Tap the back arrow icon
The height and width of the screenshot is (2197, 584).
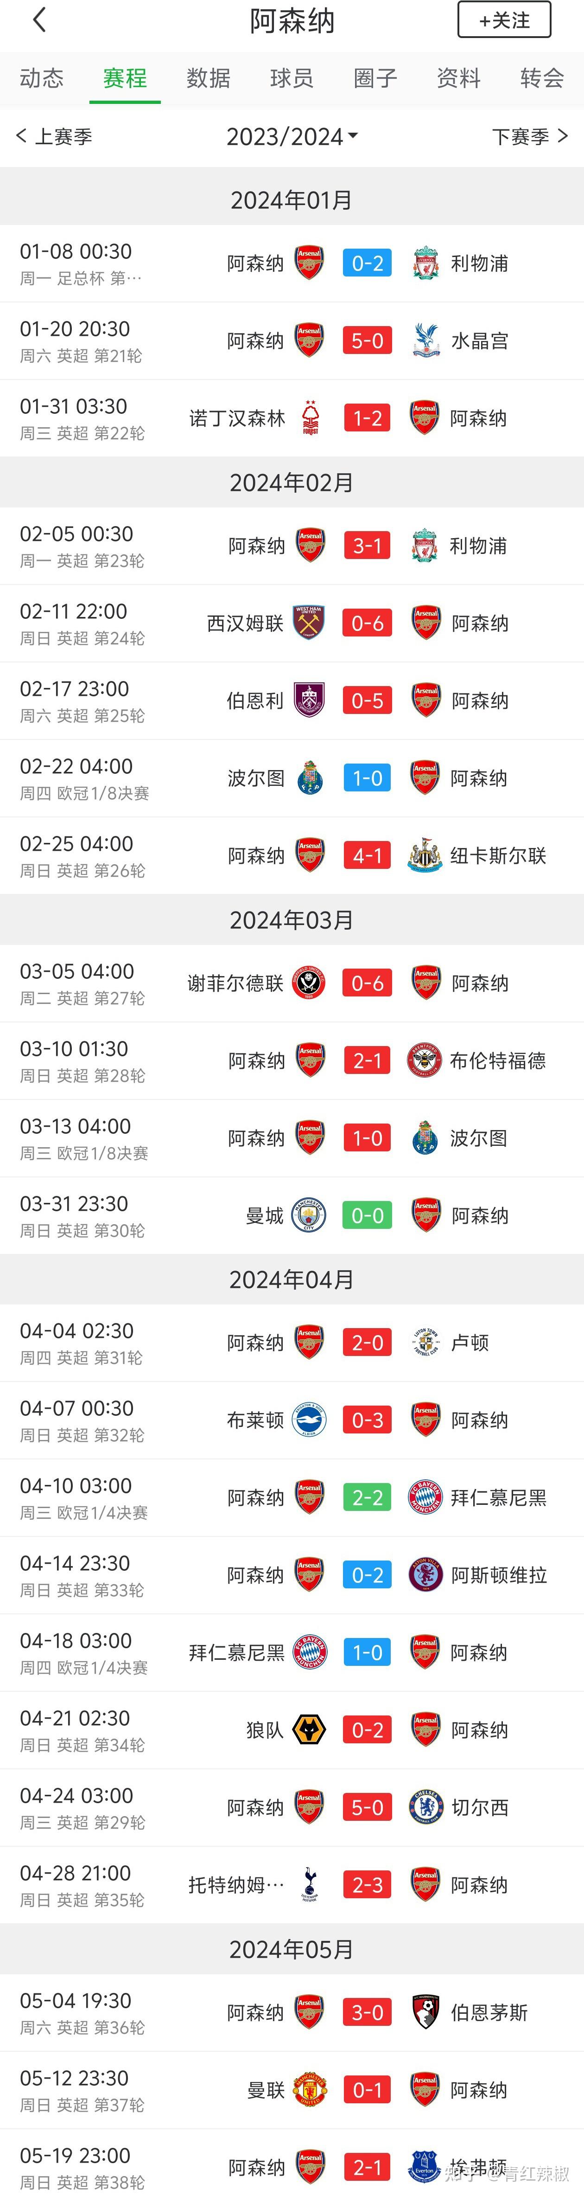click(39, 20)
